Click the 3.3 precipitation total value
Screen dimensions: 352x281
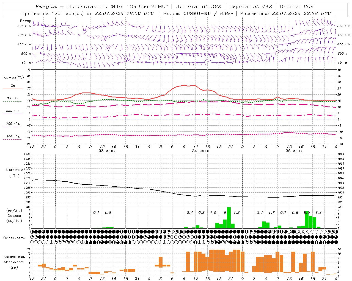[318, 212]
